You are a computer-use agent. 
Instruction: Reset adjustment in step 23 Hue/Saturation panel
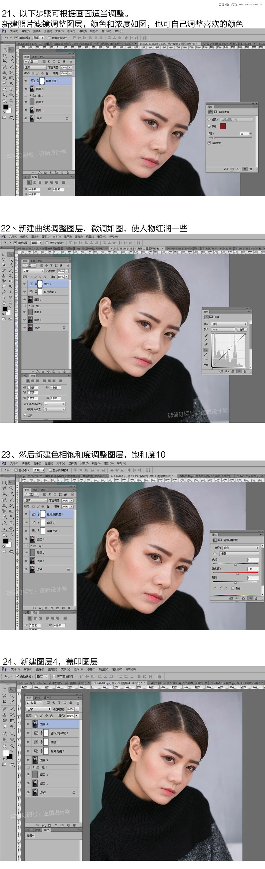243,598
